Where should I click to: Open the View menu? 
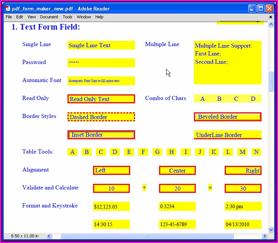pyautogui.click(x=32, y=17)
